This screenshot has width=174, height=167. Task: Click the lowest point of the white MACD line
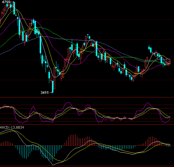pos(53,165)
